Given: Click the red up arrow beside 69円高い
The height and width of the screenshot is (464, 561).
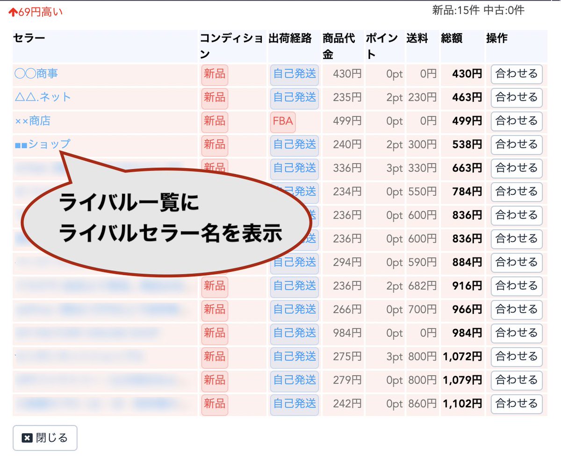Looking at the screenshot, I should (13, 12).
